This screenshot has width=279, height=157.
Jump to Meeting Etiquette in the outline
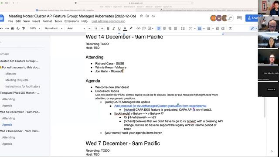pos(17,80)
